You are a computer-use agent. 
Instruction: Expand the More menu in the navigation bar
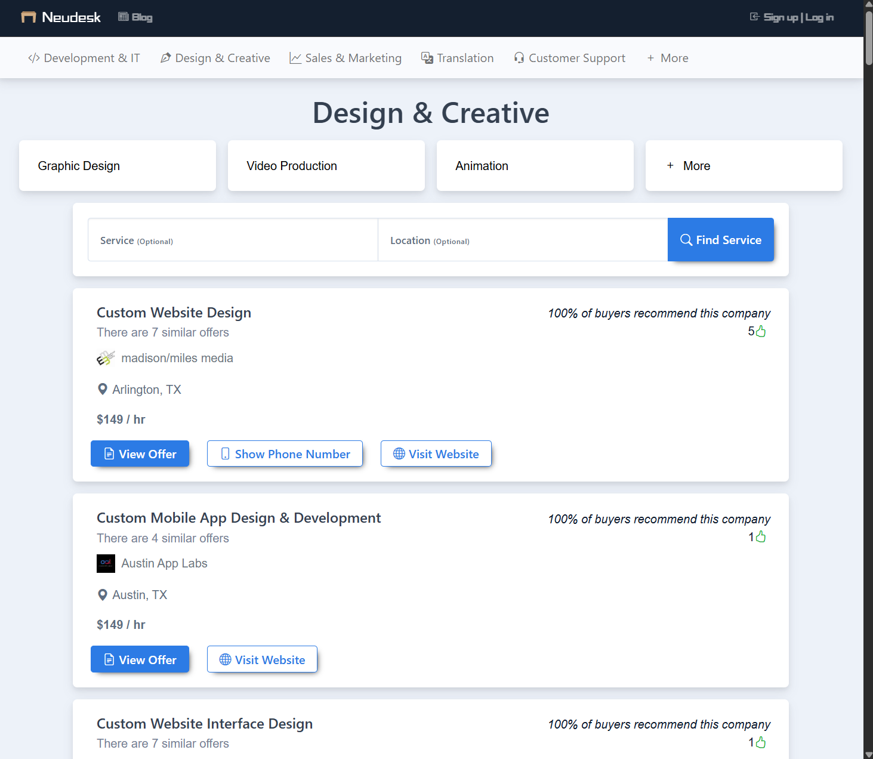click(x=667, y=57)
